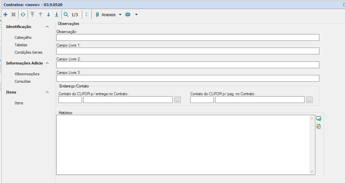Open the dropdown arrow beside the blue round icon
The height and width of the screenshot is (183, 345).
click(136, 15)
